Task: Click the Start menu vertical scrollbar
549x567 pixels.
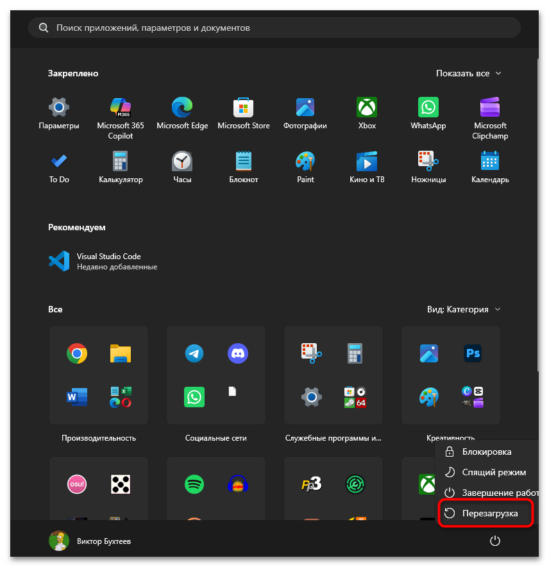Action: [x=538, y=215]
